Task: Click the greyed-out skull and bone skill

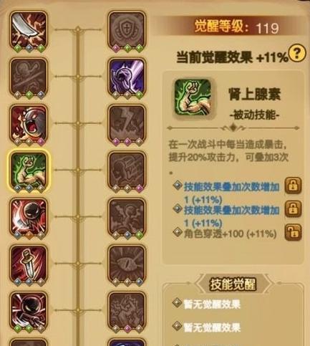Action: tap(29, 77)
